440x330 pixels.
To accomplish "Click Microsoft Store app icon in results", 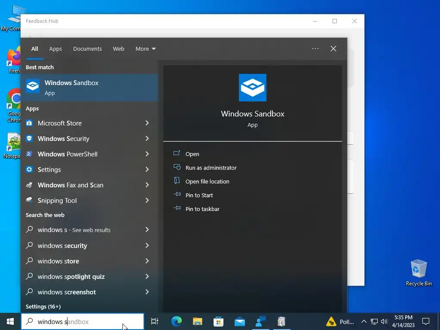I will click(29, 123).
